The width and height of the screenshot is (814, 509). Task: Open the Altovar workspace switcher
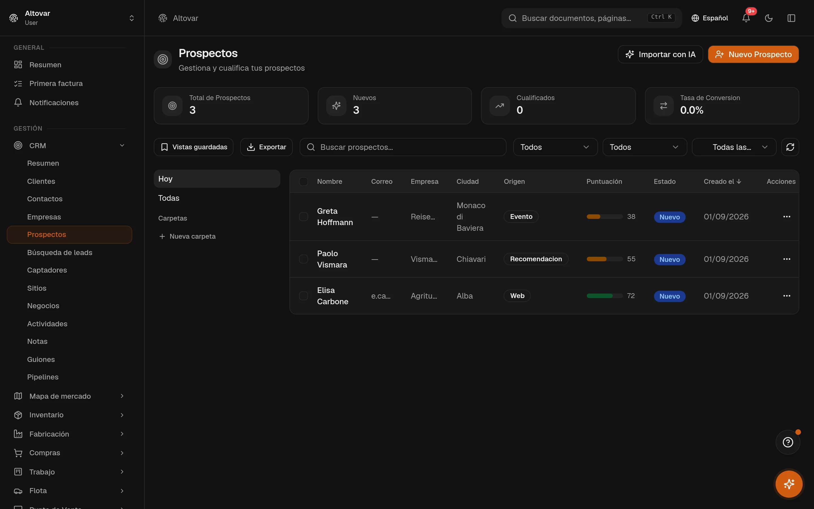[72, 18]
